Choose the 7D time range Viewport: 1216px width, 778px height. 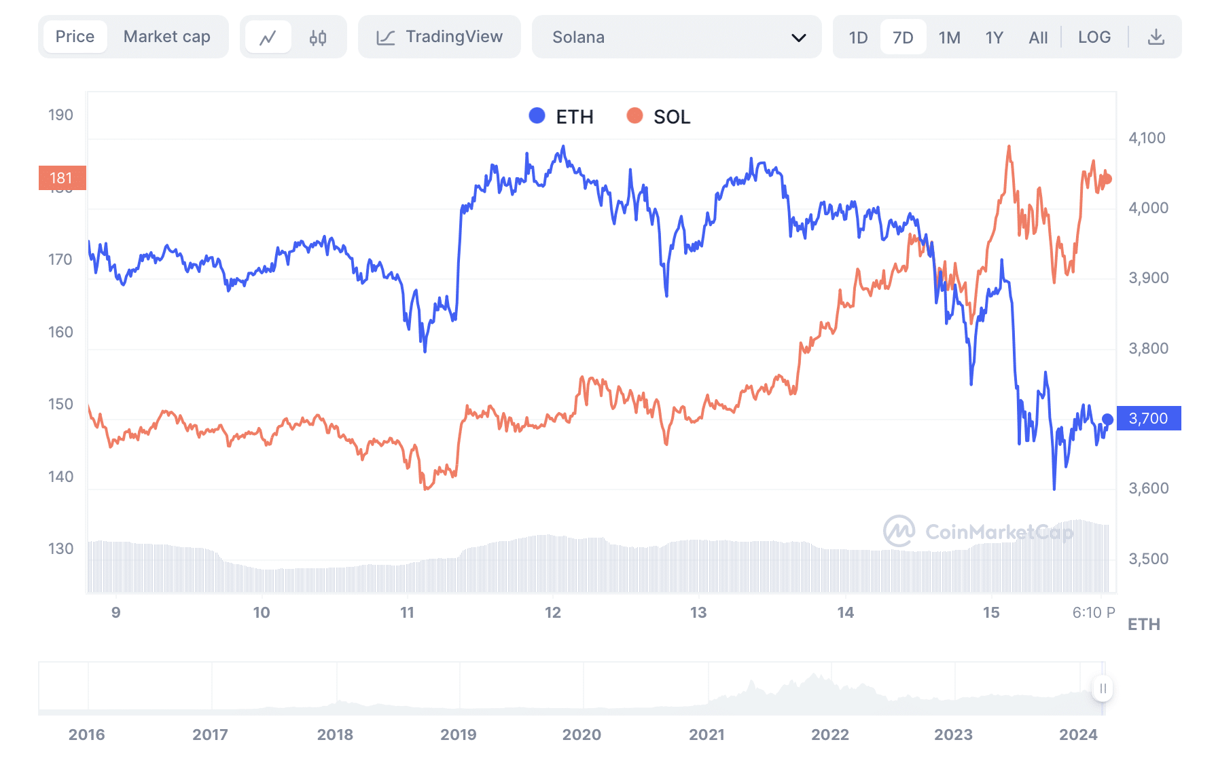pyautogui.click(x=903, y=37)
